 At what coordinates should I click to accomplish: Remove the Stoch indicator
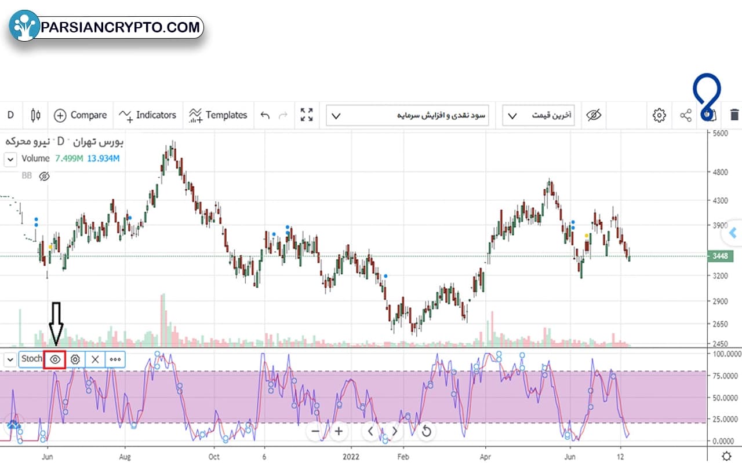point(95,359)
